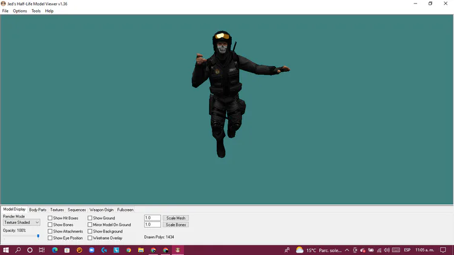
Task: Open the File menu
Action: (5, 11)
